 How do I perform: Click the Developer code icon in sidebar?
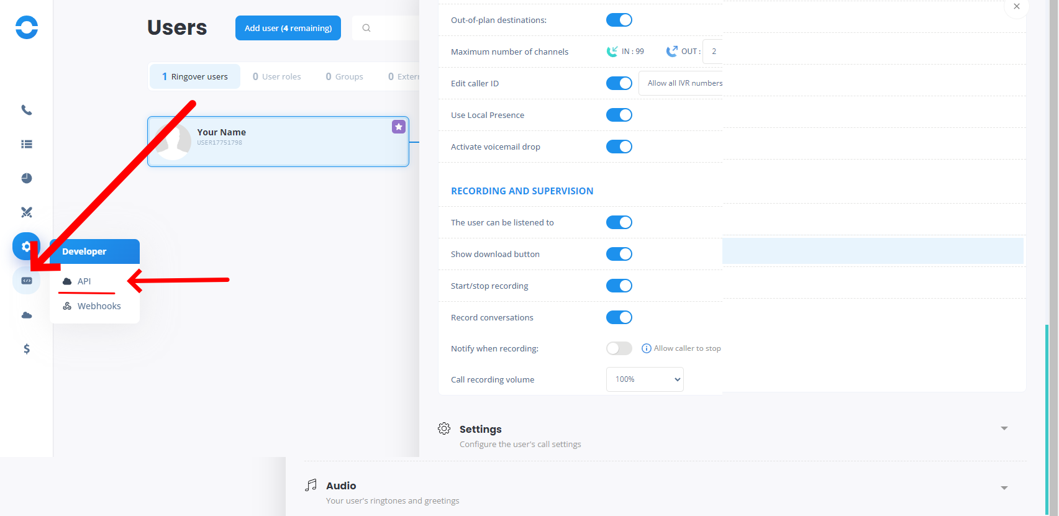pos(27,281)
